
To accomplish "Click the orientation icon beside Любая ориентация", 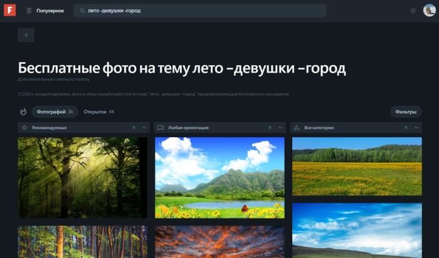I will tap(161, 128).
